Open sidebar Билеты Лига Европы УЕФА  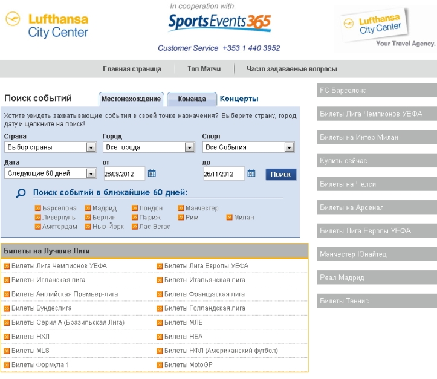[377, 231]
